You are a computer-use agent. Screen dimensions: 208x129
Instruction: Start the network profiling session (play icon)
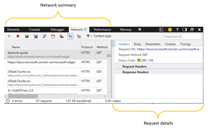click(9, 36)
